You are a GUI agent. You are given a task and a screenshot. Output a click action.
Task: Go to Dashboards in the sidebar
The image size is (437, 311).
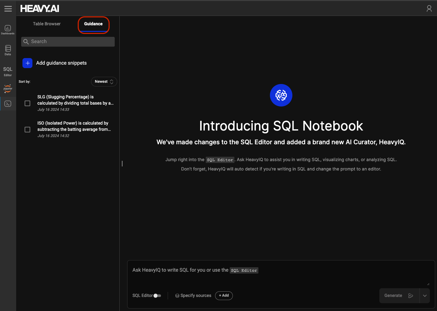tap(8, 30)
